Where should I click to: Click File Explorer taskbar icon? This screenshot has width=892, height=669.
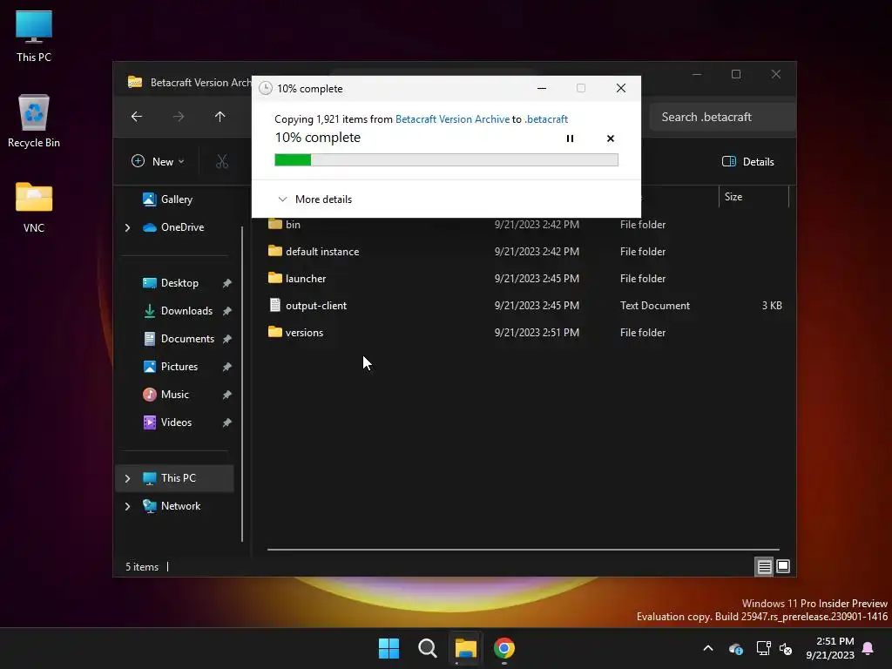pyautogui.click(x=465, y=648)
